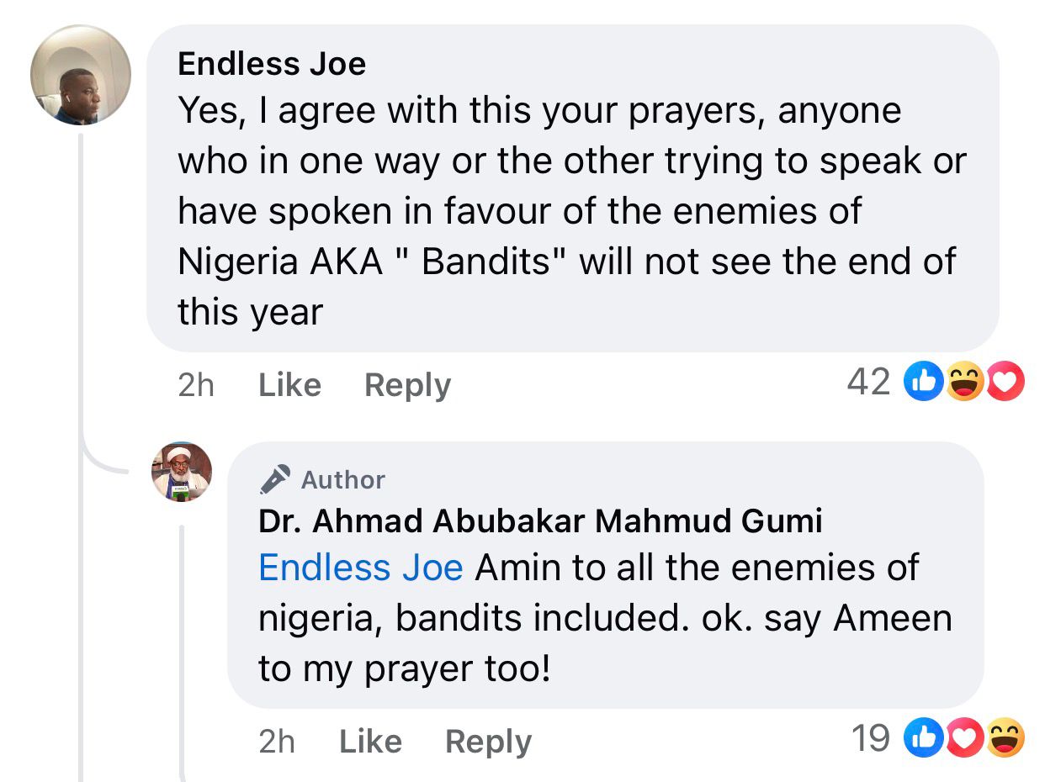Click thumbs-up reaction icon beside 42

(923, 384)
